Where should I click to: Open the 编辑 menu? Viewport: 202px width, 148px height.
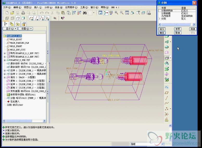(17, 7)
